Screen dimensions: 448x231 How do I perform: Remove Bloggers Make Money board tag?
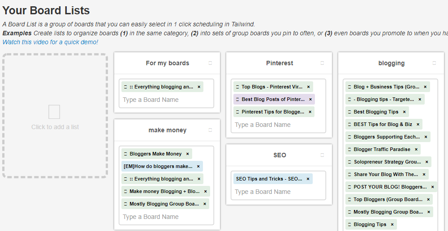click(187, 154)
